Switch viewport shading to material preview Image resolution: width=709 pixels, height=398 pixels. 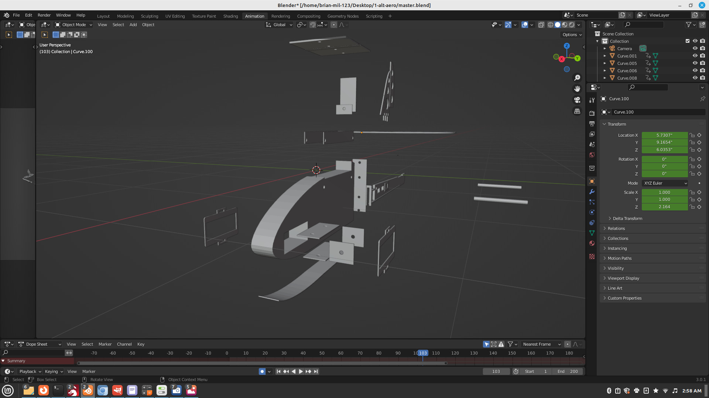[x=565, y=25]
